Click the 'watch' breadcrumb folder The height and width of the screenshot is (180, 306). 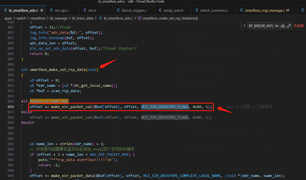(x=21, y=18)
